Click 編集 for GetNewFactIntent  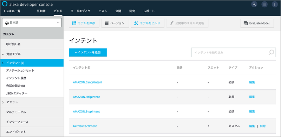pyautogui.click(x=252, y=126)
